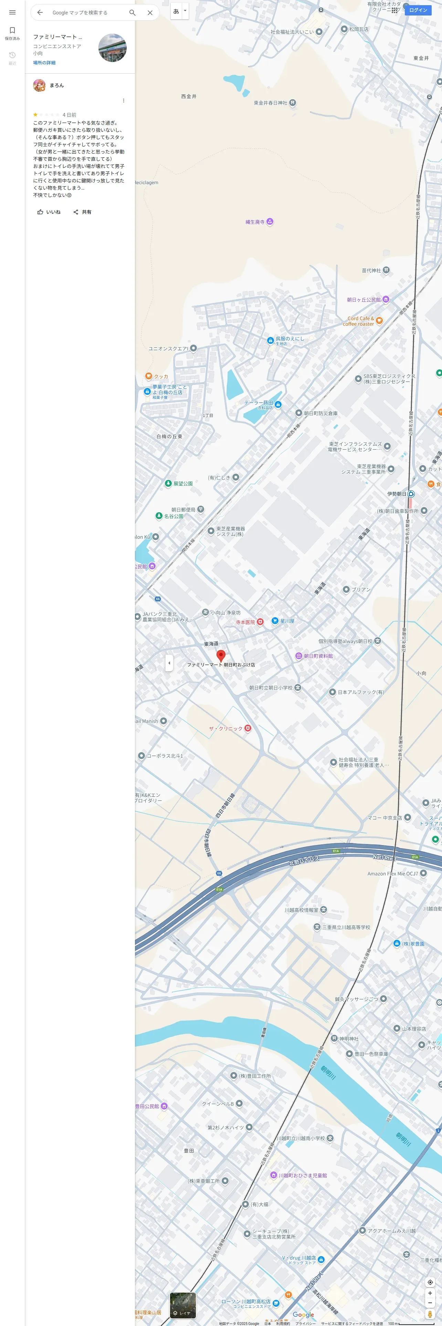
Task: Select the 朝日町資料館 museum marker
Action: (x=298, y=656)
